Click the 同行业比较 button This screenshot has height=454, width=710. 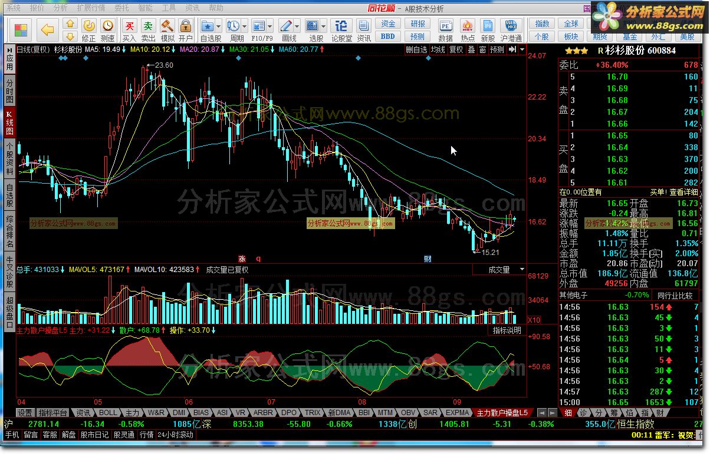676,295
